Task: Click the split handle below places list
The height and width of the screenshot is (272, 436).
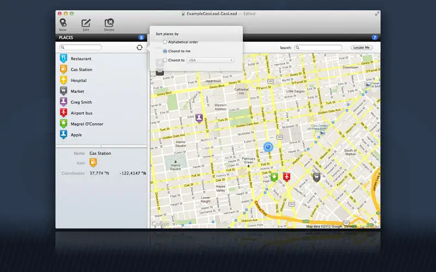Action: pyautogui.click(x=101, y=146)
